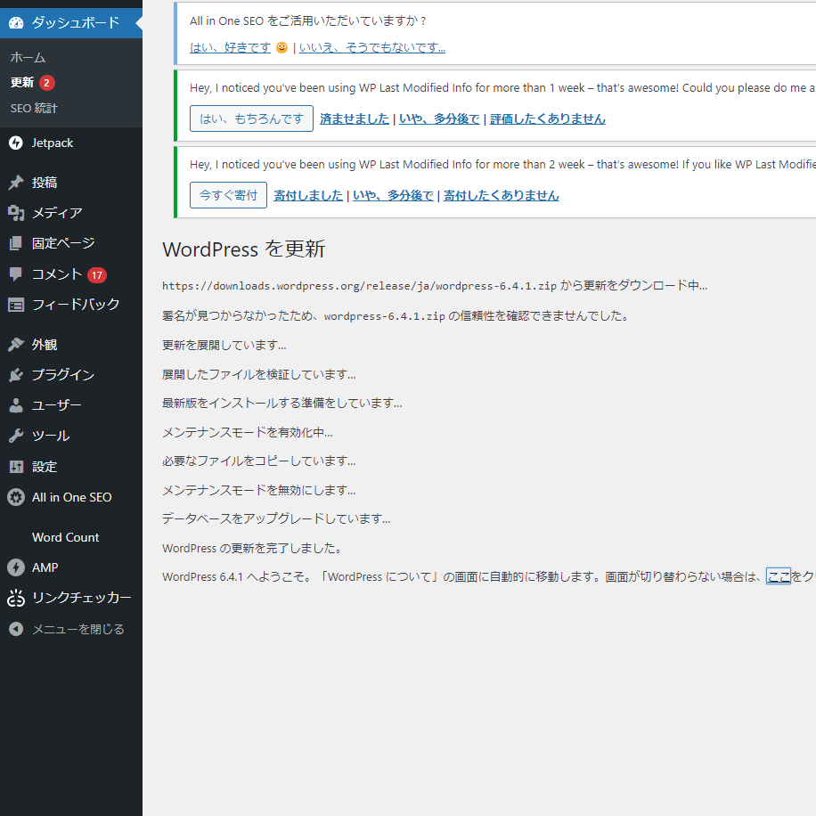Open the 設定 menu

tap(71, 467)
